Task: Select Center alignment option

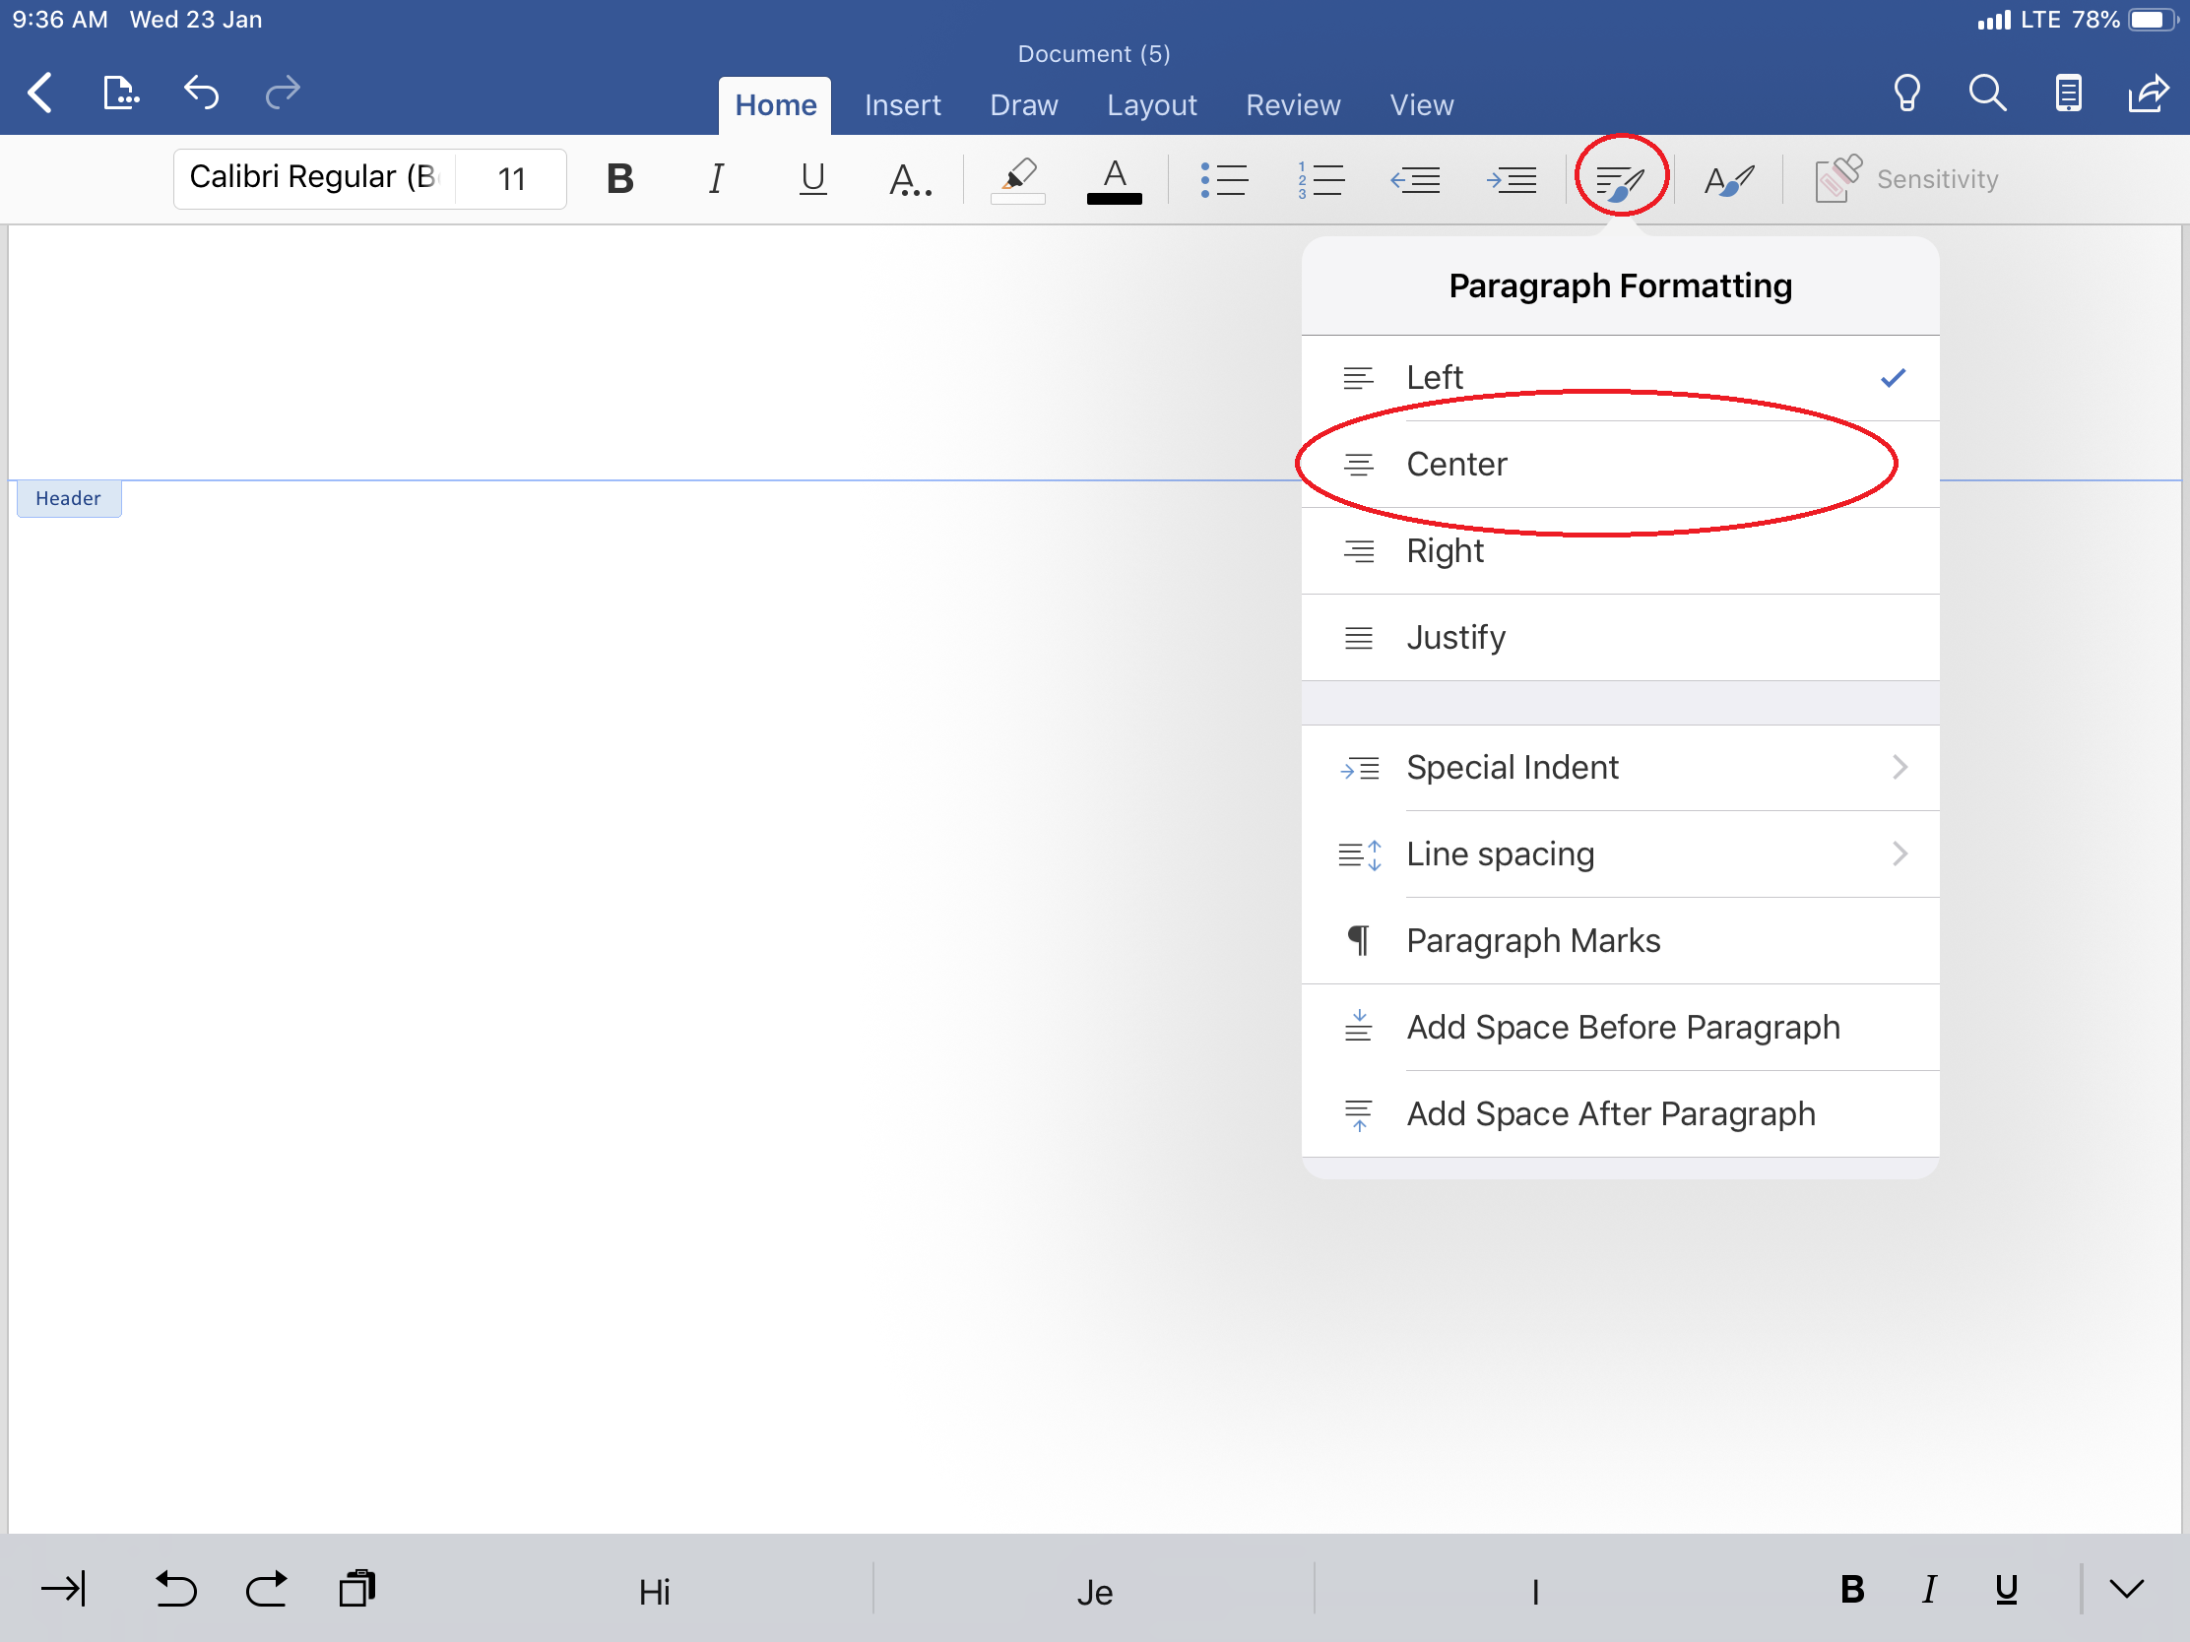Action: coord(1619,465)
